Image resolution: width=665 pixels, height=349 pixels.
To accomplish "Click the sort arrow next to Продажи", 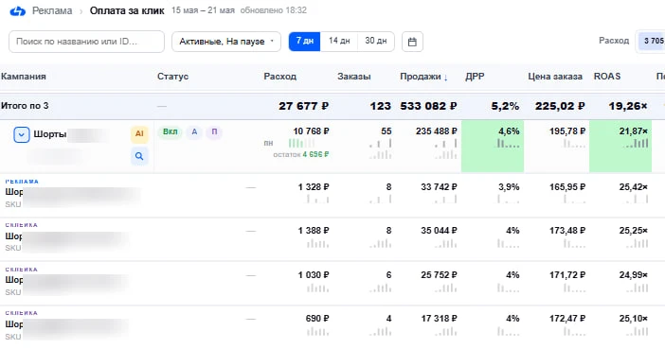I will point(446,78).
